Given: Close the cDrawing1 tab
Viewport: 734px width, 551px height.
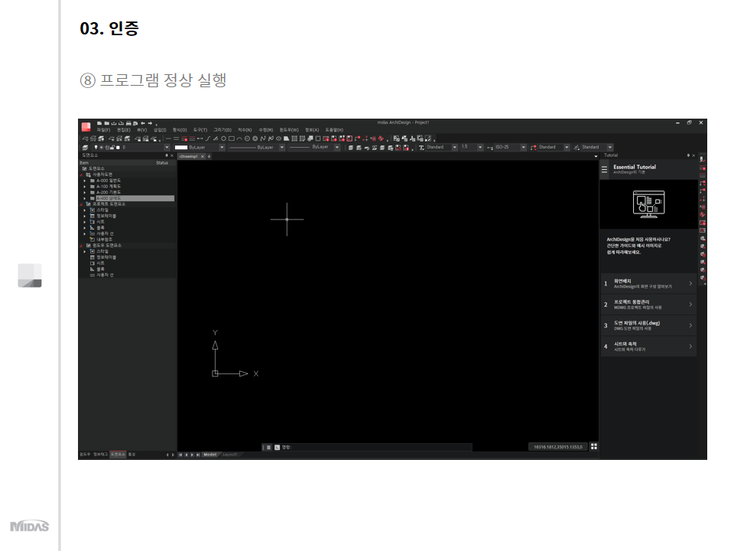Looking at the screenshot, I should pyautogui.click(x=202, y=156).
